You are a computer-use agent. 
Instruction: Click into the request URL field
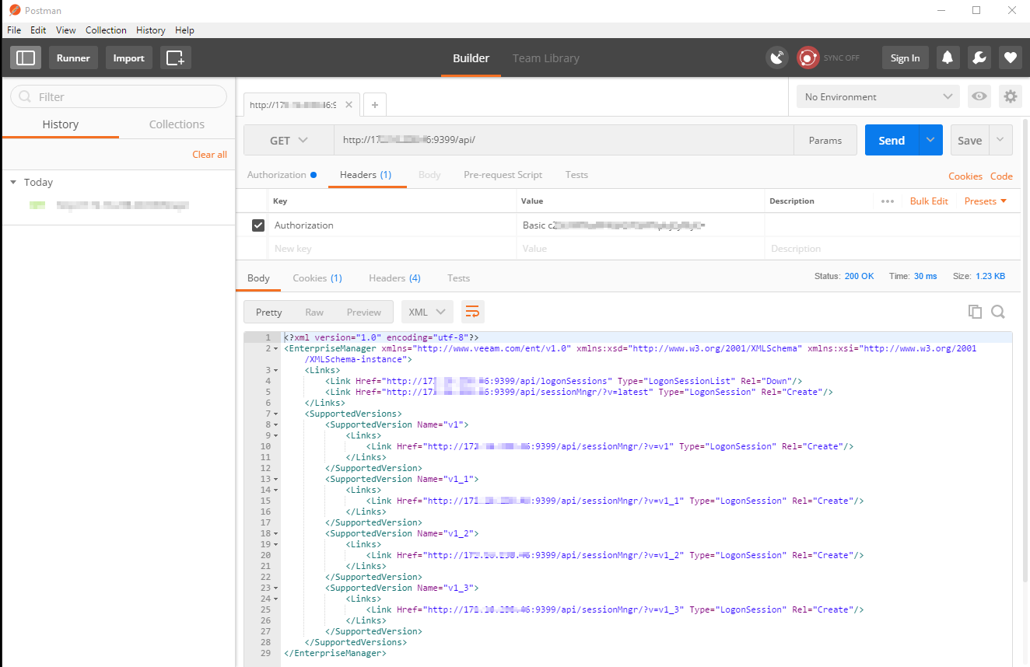click(564, 140)
